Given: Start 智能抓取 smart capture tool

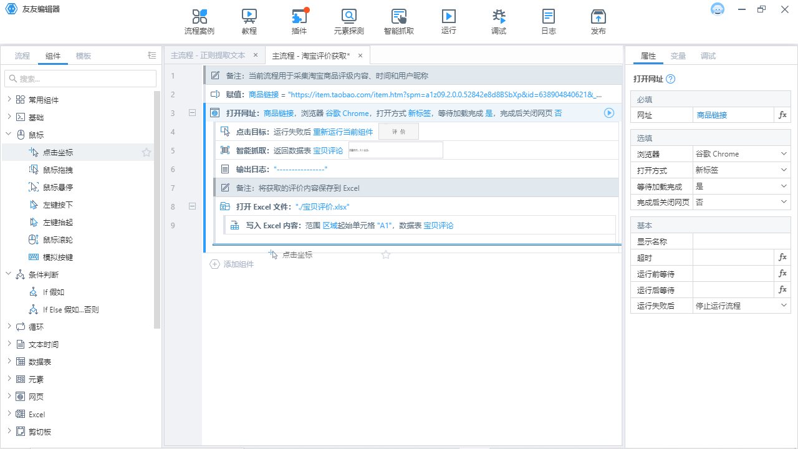Looking at the screenshot, I should pyautogui.click(x=398, y=21).
